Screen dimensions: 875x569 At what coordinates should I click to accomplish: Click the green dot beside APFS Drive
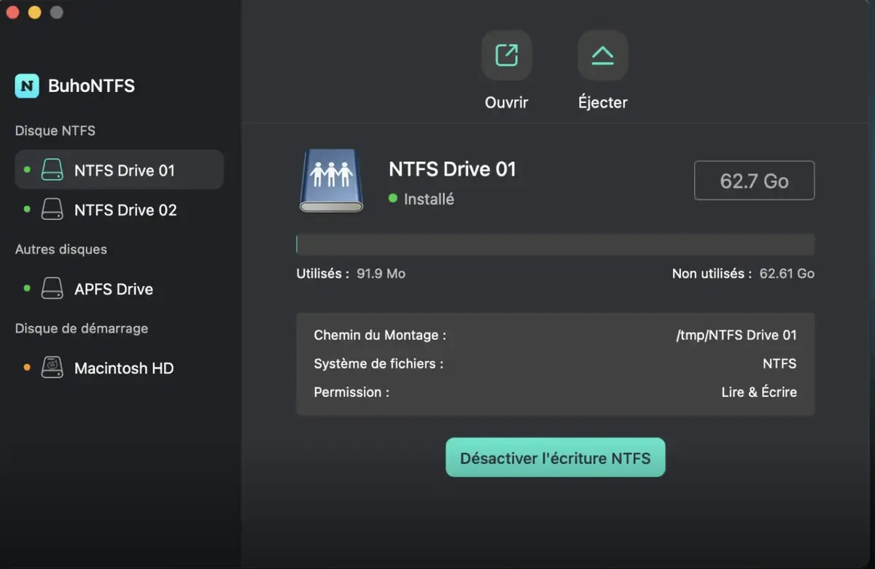point(27,289)
